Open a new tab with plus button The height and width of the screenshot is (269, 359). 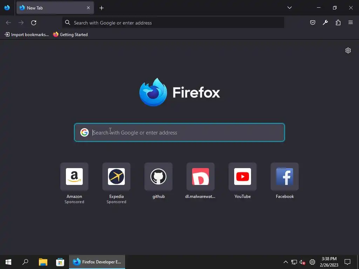click(x=101, y=8)
